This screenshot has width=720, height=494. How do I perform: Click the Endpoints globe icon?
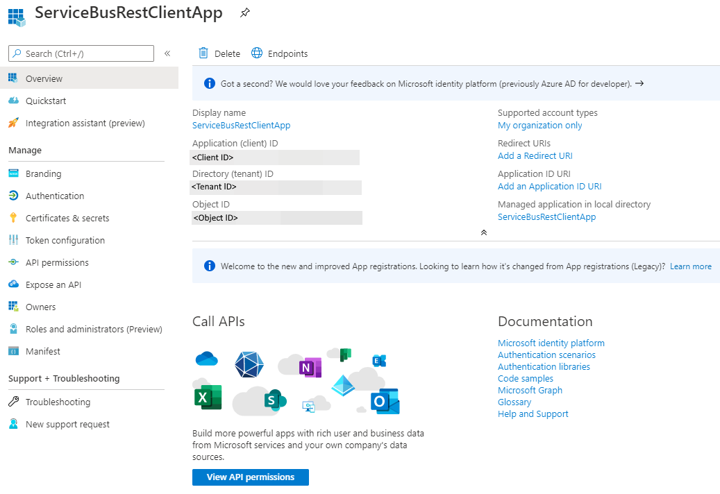(257, 53)
